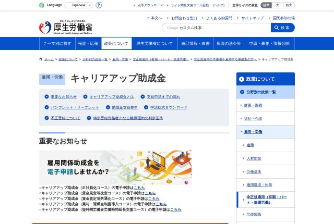Open sidebar 労使関係 link
The height and width of the screenshot is (224, 334).
click(254, 215)
